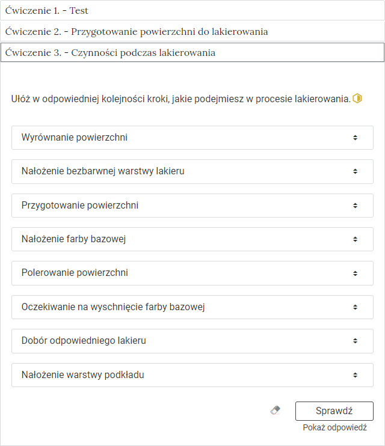
Task: Collapse 'Ćwiczenie 3. - Czynności podczas lakierowania'
Action: pos(192,52)
